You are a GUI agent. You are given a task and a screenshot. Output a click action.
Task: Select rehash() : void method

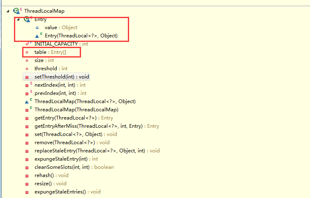point(51,175)
